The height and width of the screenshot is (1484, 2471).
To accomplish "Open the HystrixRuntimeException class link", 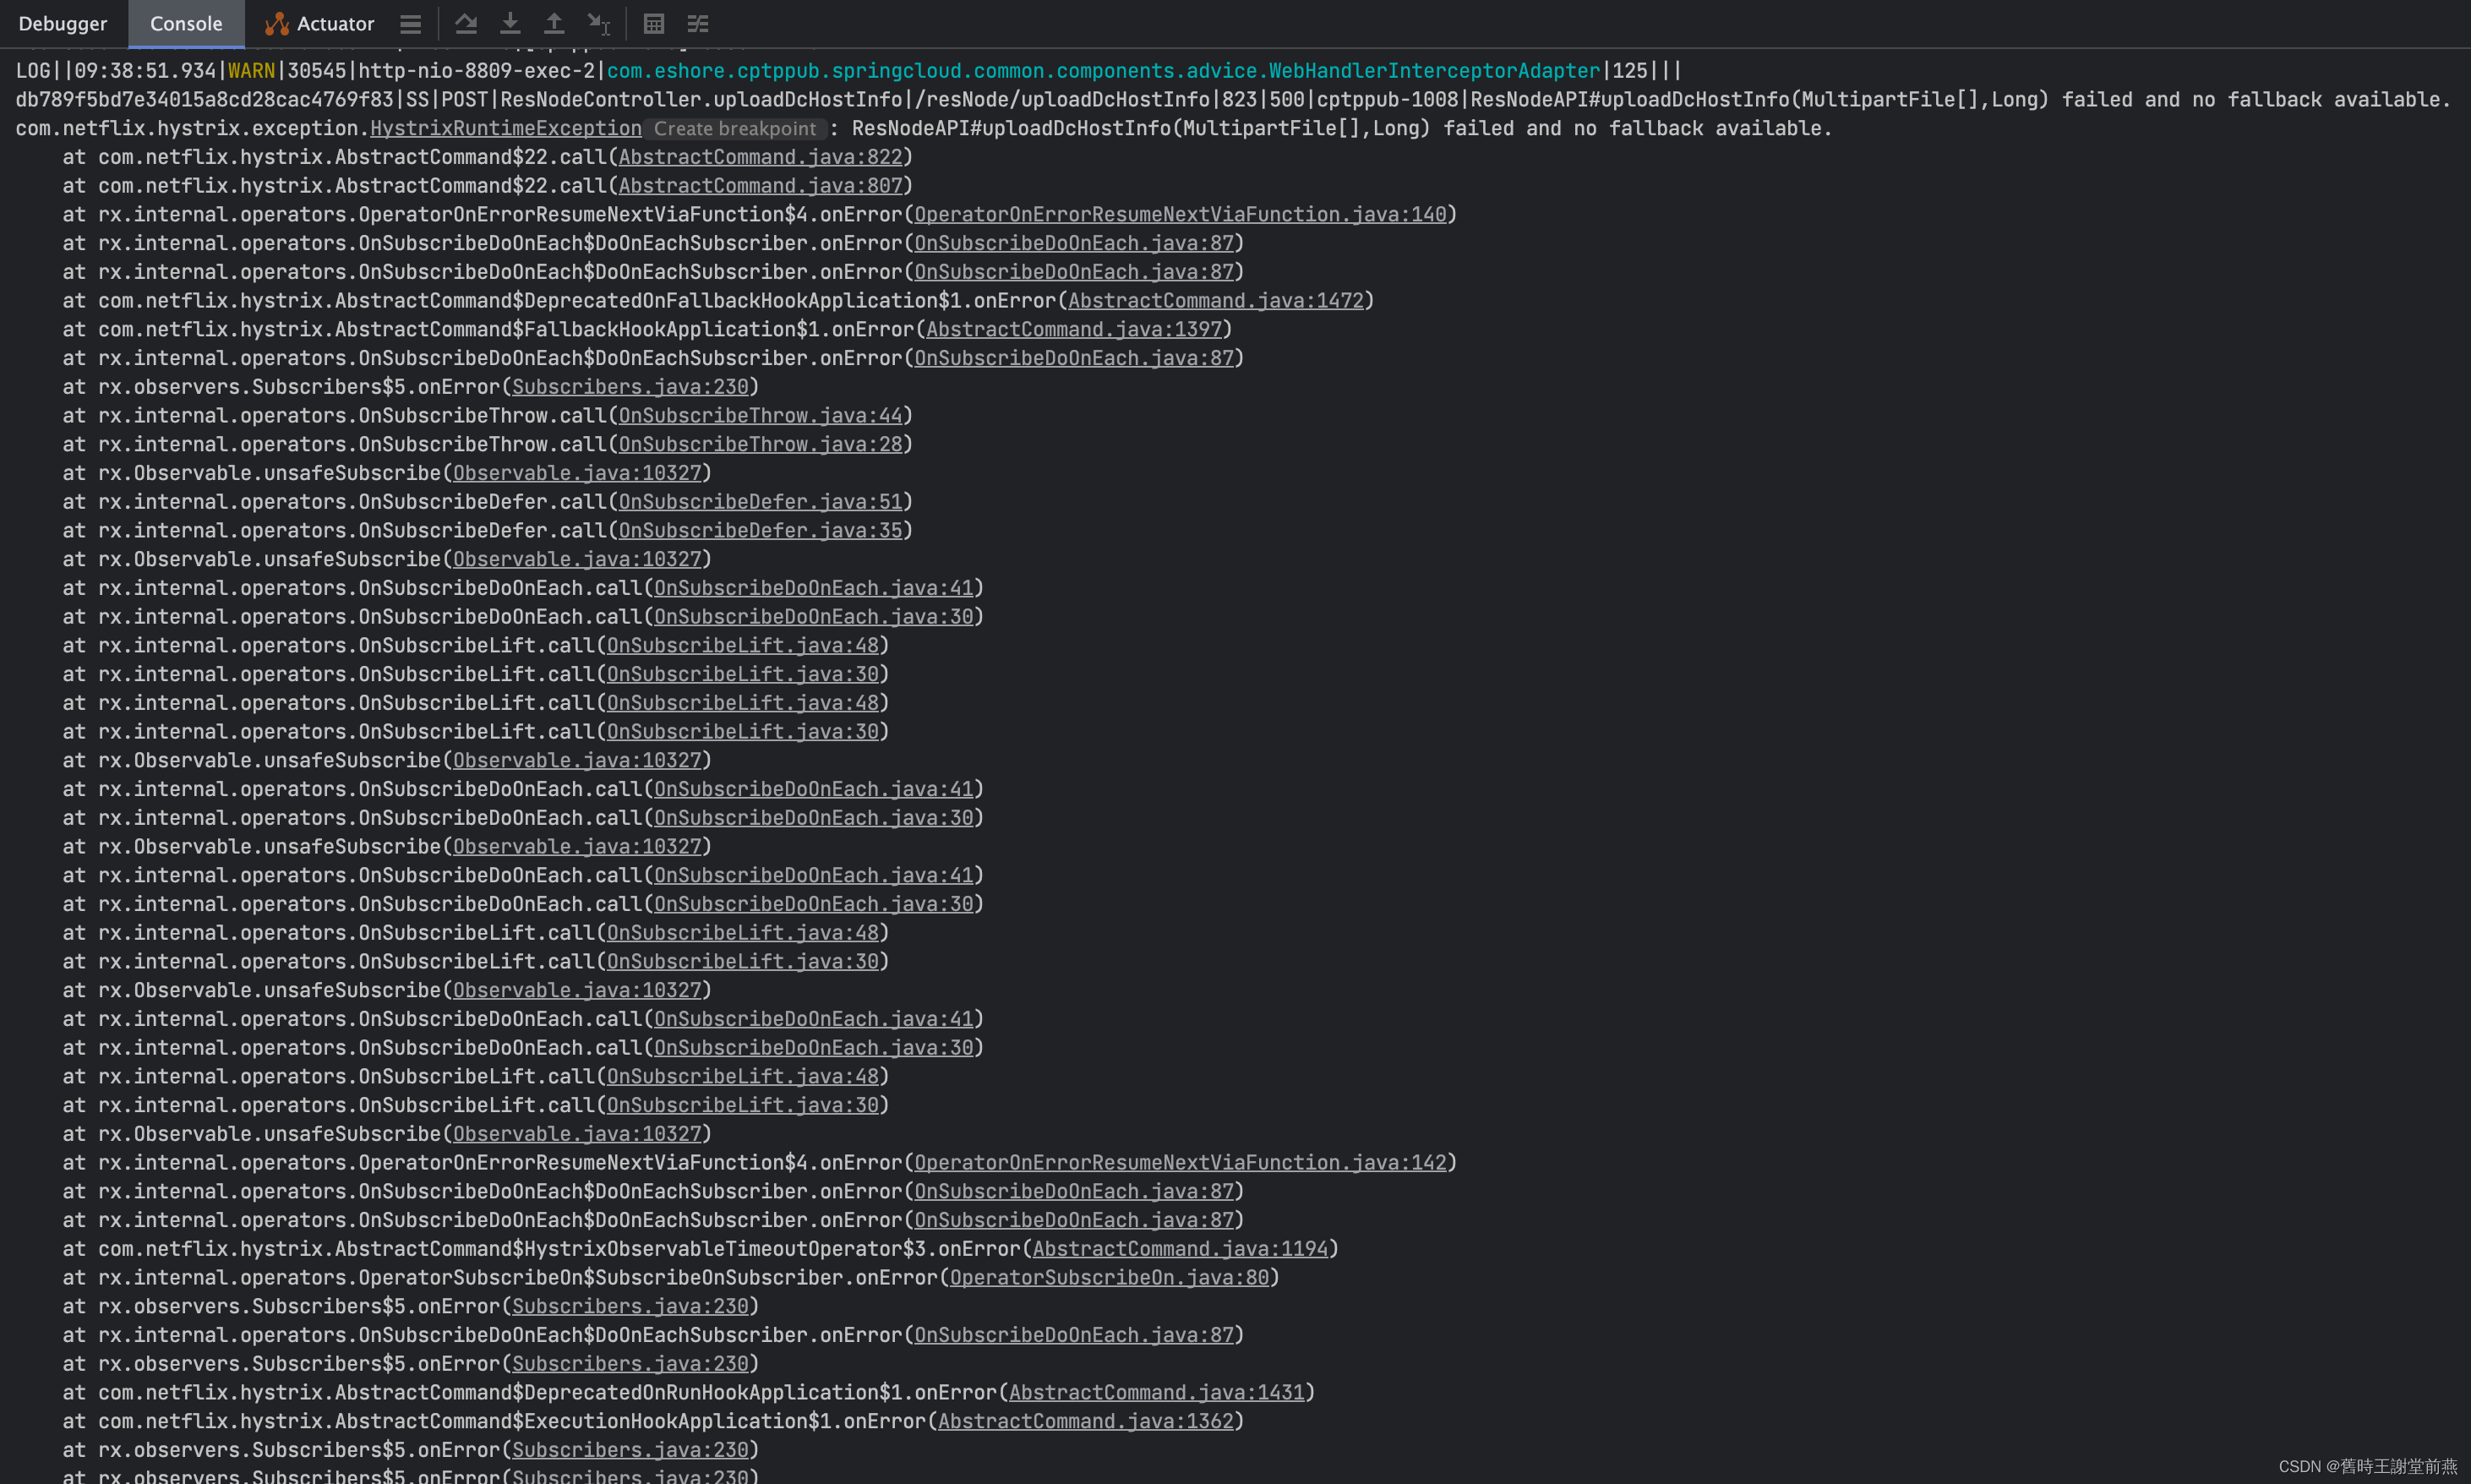I will 505,128.
